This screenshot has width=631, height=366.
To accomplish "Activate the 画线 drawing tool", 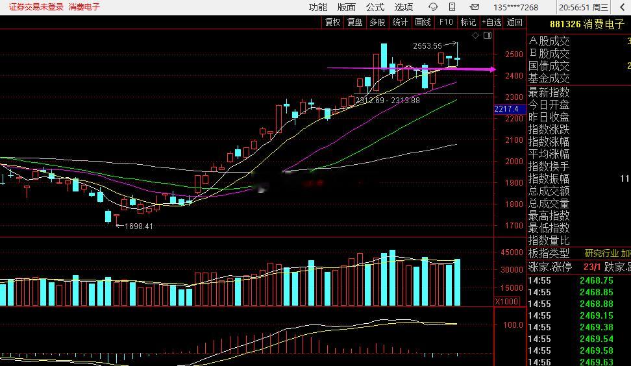I will (423, 23).
